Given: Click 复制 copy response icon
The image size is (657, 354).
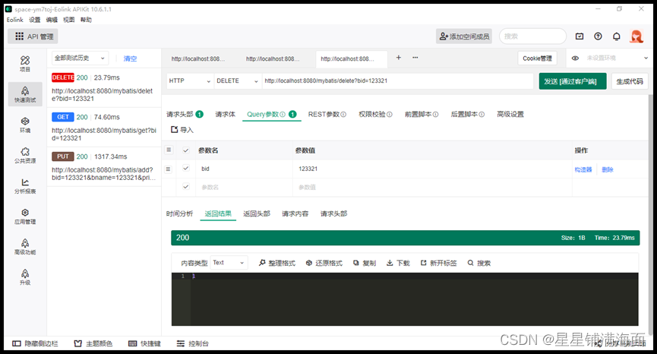Looking at the screenshot, I should pyautogui.click(x=355, y=263).
